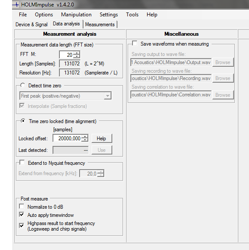
Task: Select the Data analysis tab
Action: point(66,24)
